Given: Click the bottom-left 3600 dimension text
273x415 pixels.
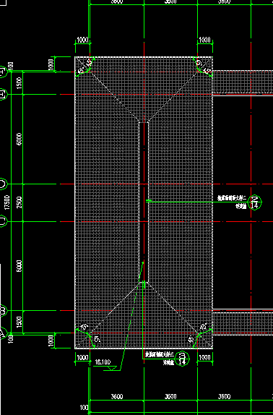Looking at the screenshot, I should [x=117, y=396].
